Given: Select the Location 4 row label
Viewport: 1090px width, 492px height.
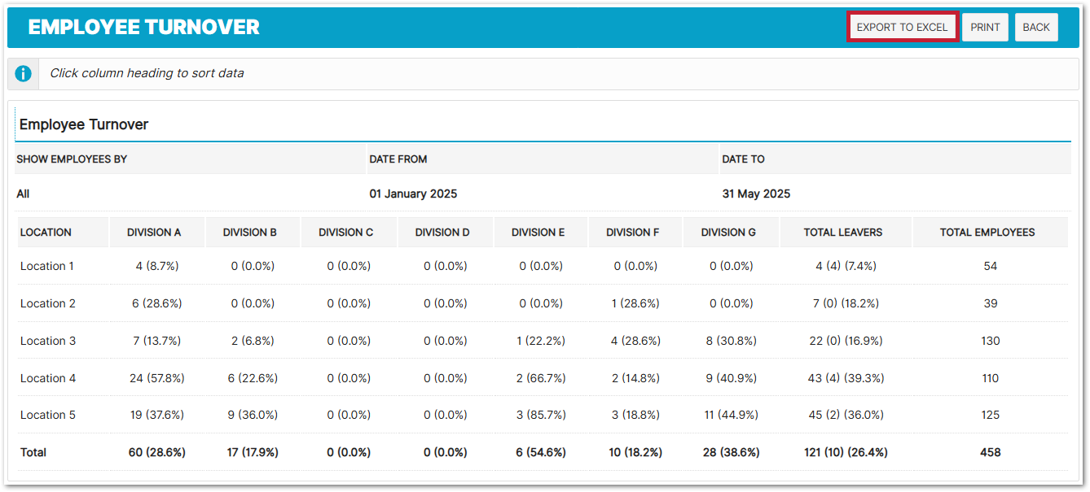Looking at the screenshot, I should tap(48, 378).
